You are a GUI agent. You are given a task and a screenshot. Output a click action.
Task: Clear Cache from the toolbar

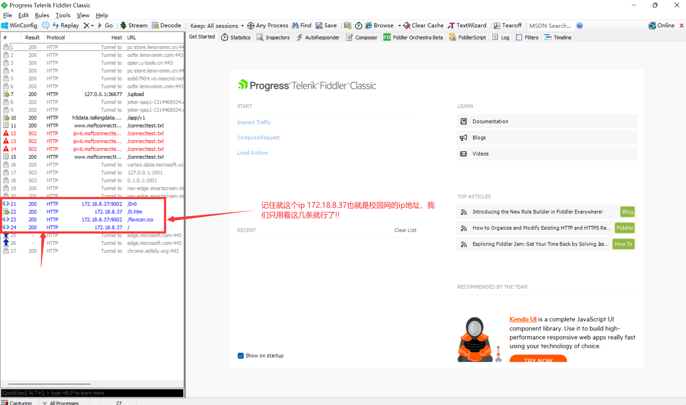(x=423, y=26)
